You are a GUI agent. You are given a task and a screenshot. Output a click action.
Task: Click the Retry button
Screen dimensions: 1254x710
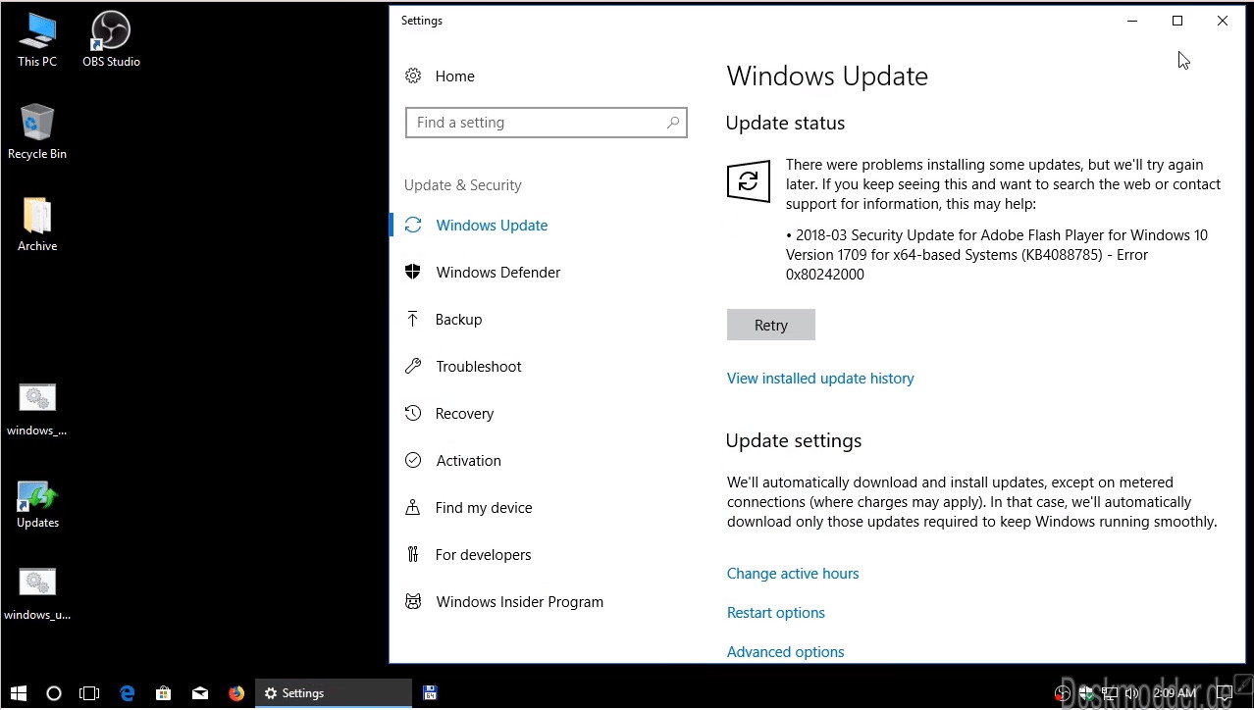pos(770,326)
